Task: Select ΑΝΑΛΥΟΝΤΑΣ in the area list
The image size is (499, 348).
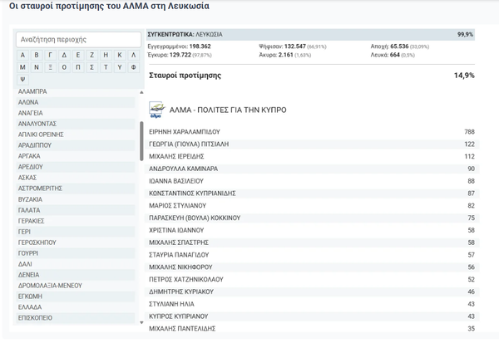Action: [76, 124]
